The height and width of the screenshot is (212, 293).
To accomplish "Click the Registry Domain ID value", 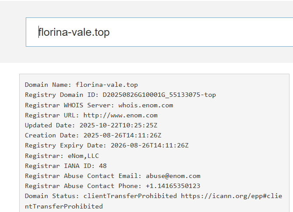I will pos(159,95).
